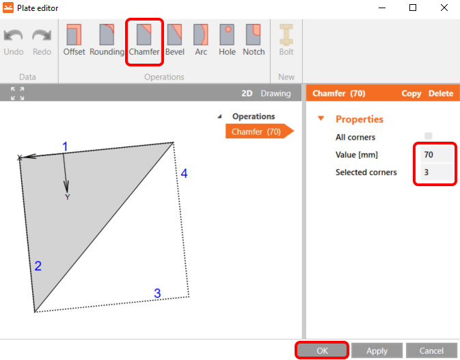Enable the All corners checkbox
This screenshot has width=460, height=360.
pos(429,136)
